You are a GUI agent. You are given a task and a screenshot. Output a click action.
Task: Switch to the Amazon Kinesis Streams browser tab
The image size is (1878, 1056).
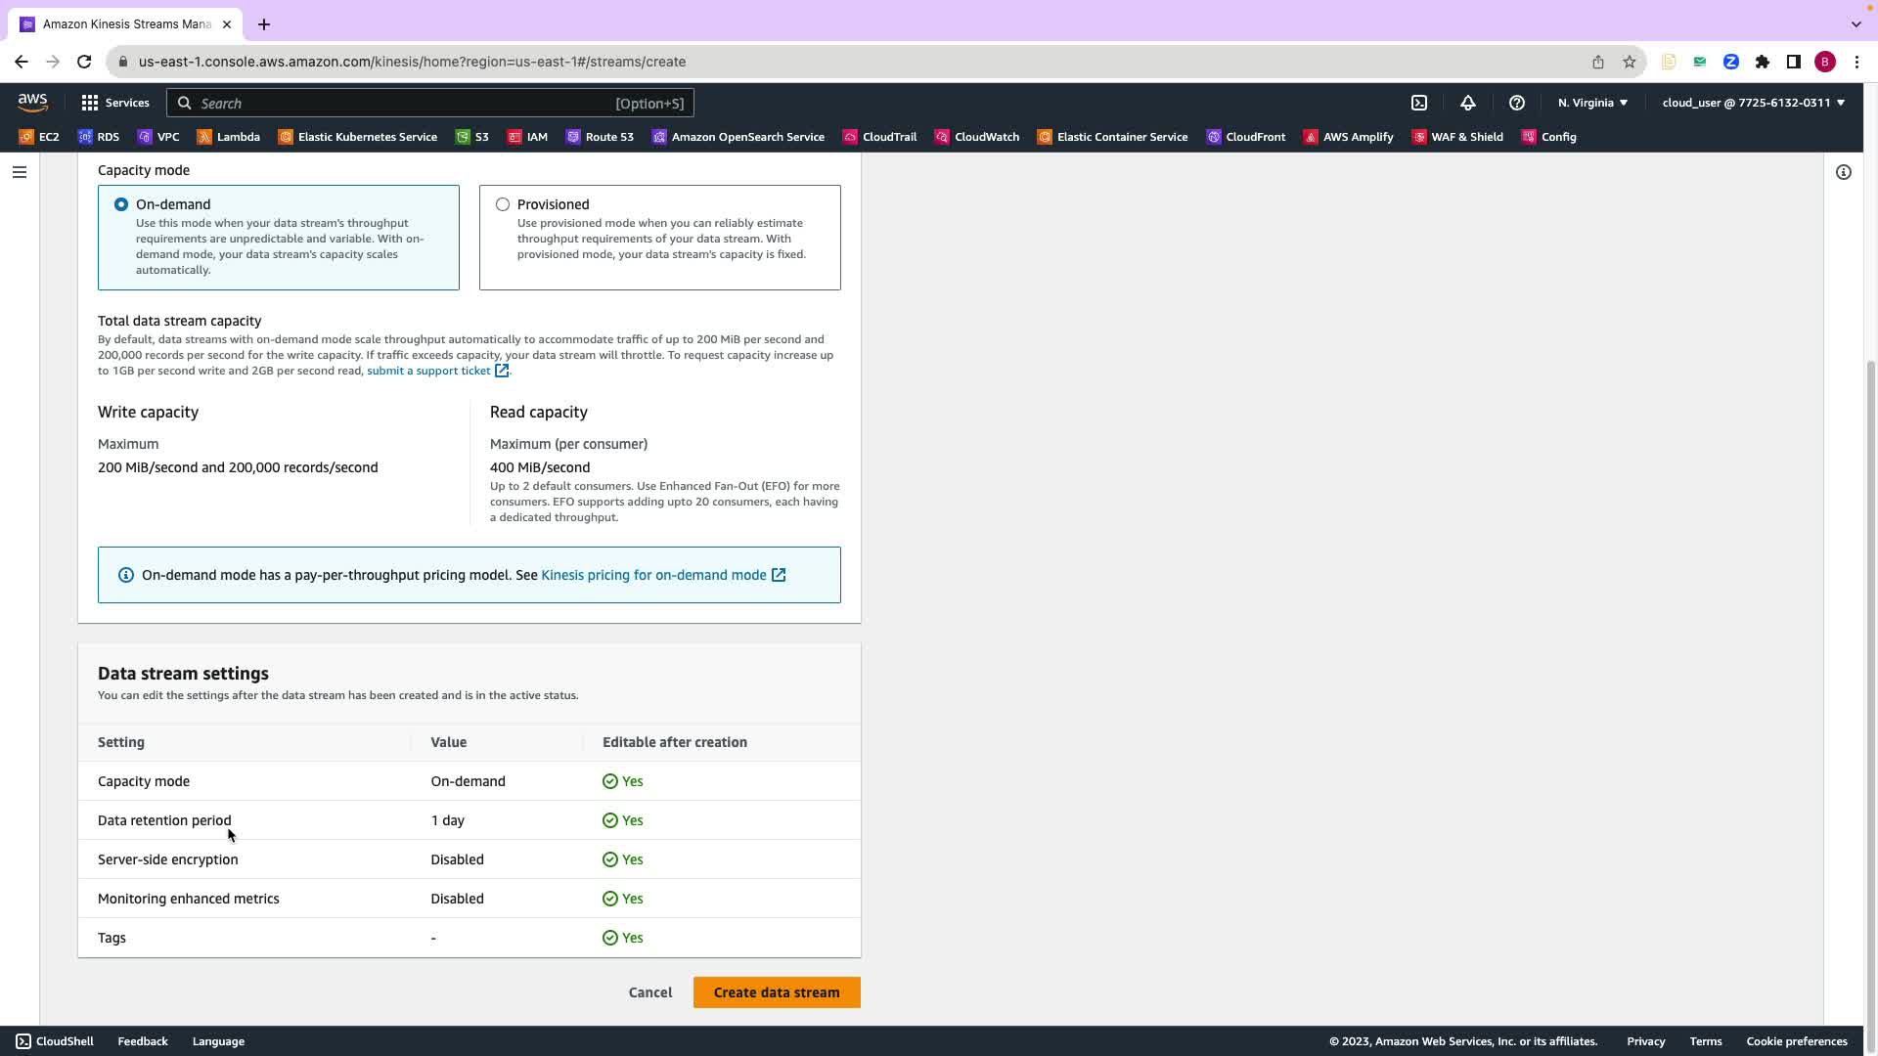coord(125,23)
